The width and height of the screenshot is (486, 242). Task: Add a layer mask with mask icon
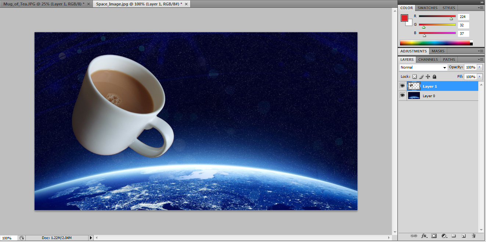(434, 236)
